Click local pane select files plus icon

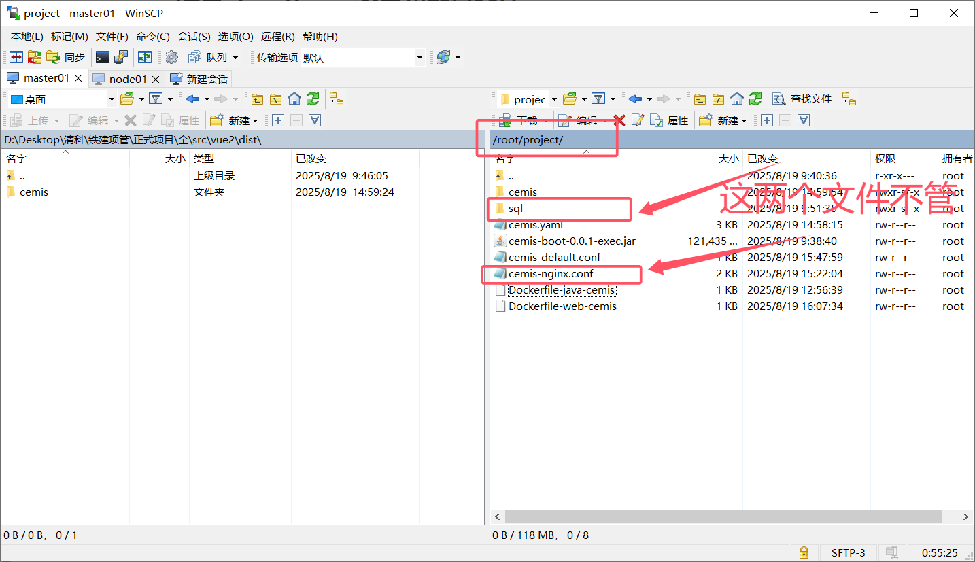click(277, 120)
